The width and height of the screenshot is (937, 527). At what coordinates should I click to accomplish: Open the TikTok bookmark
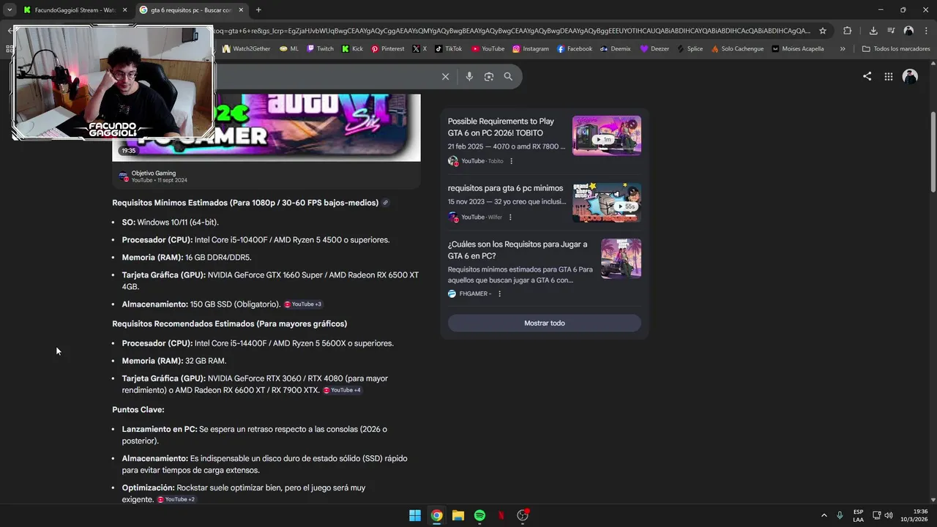point(448,49)
